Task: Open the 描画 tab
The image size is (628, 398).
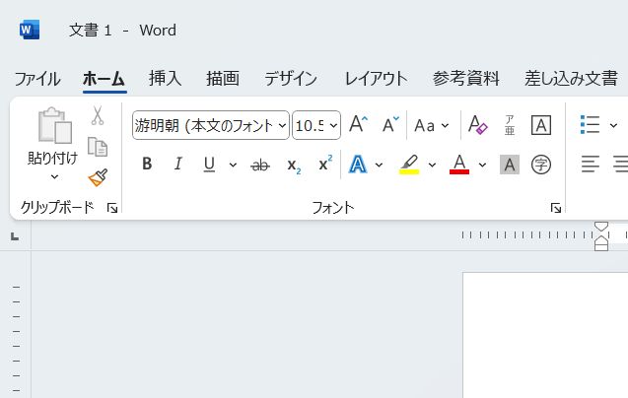Action: pyautogui.click(x=223, y=79)
